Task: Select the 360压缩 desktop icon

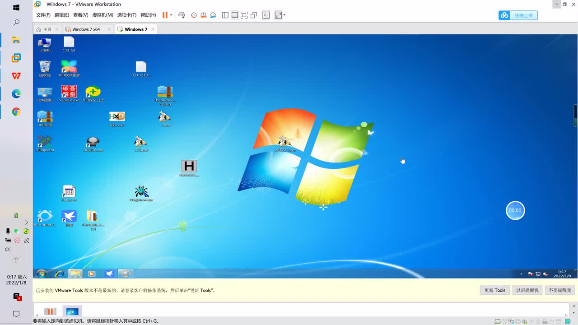Action: 45,119
